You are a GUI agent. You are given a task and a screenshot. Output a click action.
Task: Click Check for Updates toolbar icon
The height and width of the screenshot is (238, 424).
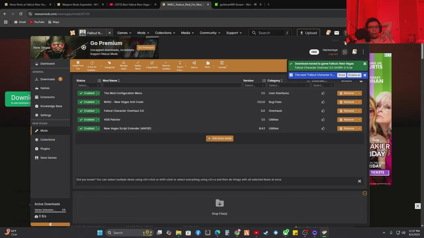coord(92,66)
